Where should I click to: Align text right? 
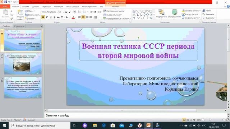pyautogui.click(x=87, y=17)
